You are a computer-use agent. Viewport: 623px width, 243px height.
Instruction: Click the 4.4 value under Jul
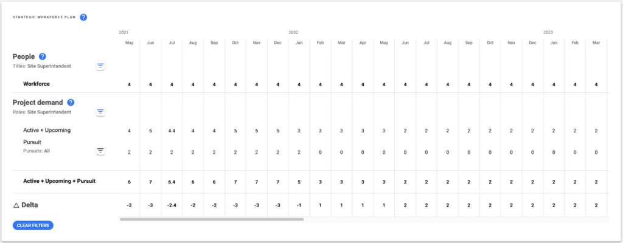pyautogui.click(x=172, y=130)
